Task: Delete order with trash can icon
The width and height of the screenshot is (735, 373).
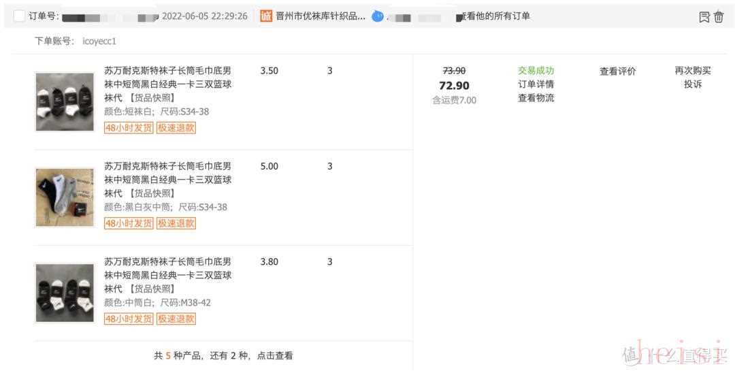Action: pyautogui.click(x=719, y=17)
